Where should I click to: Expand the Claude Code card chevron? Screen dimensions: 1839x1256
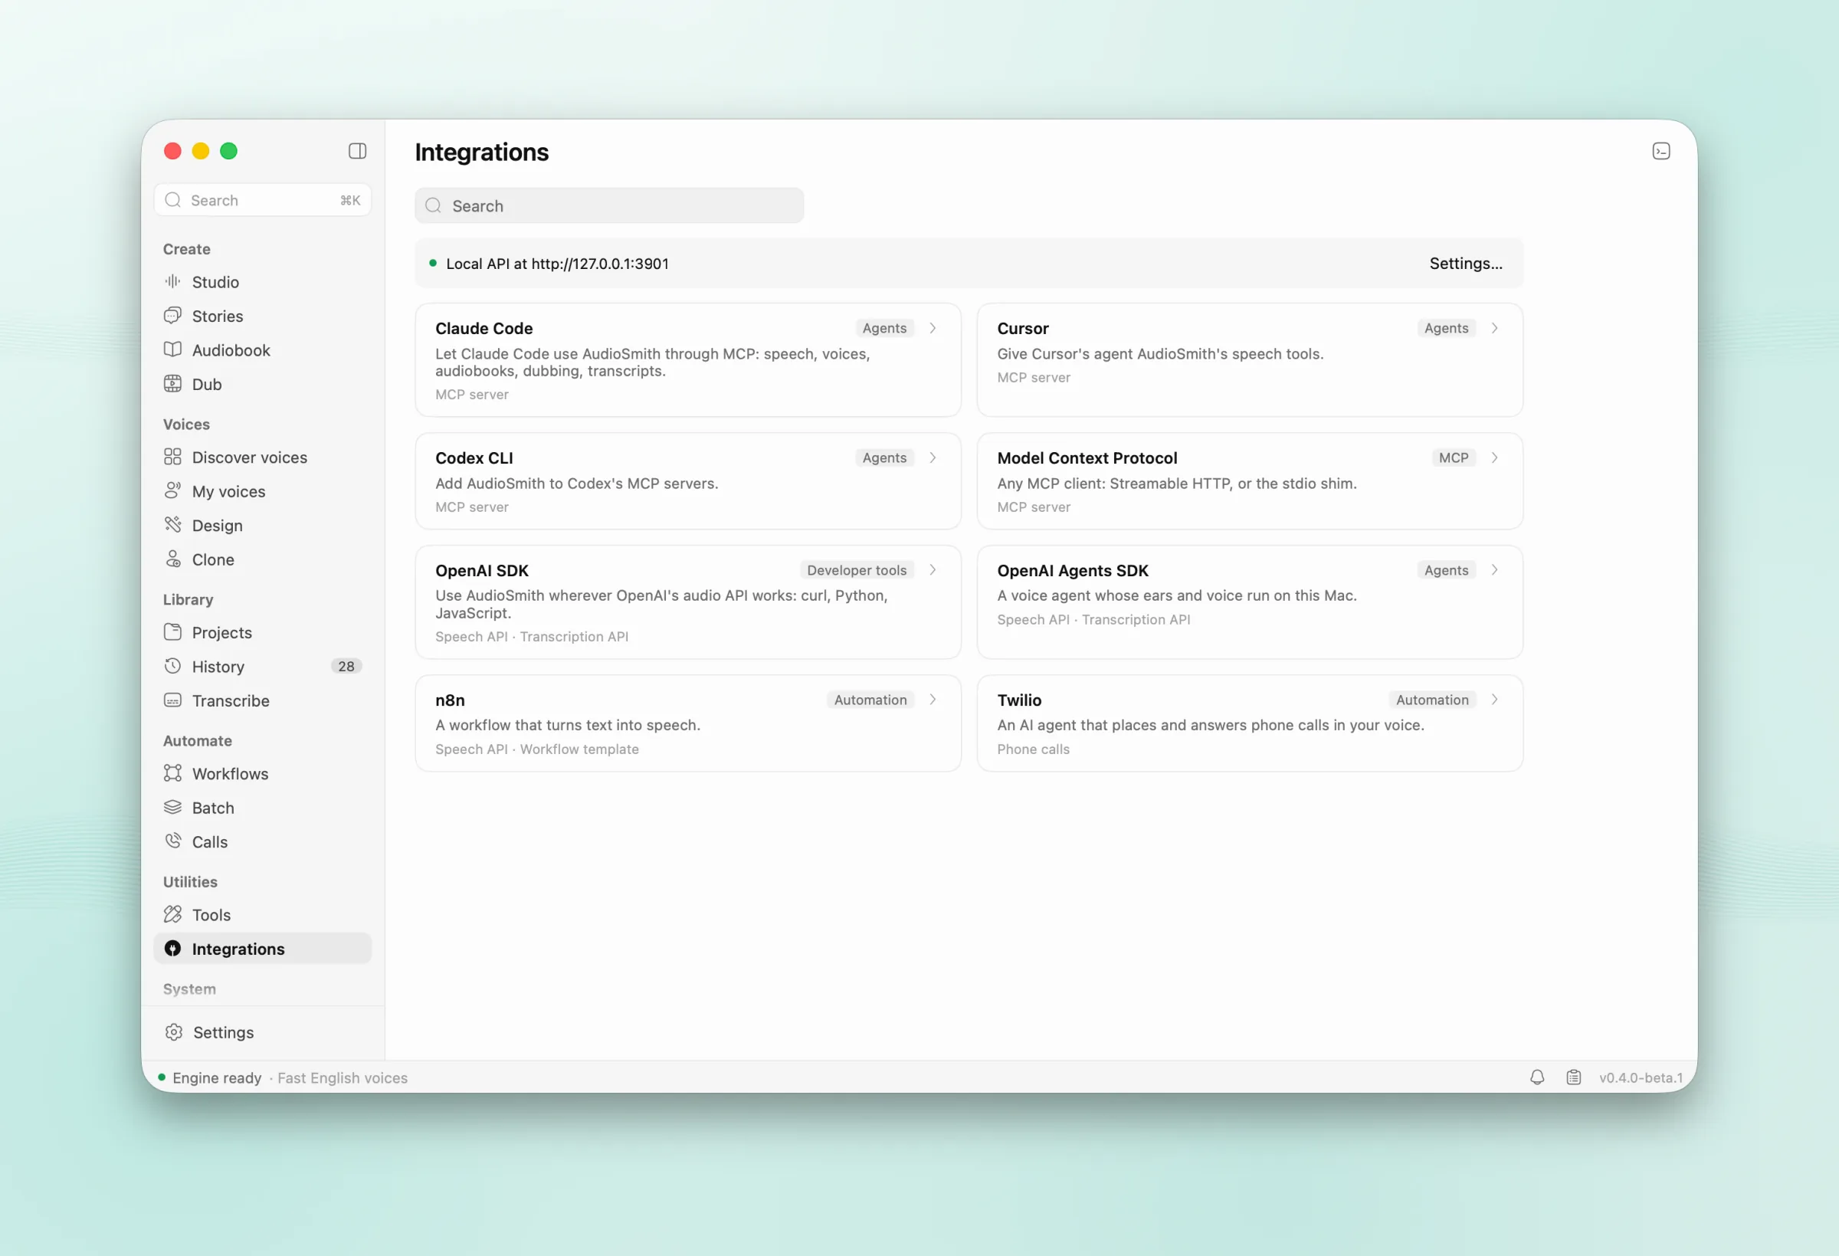(933, 328)
